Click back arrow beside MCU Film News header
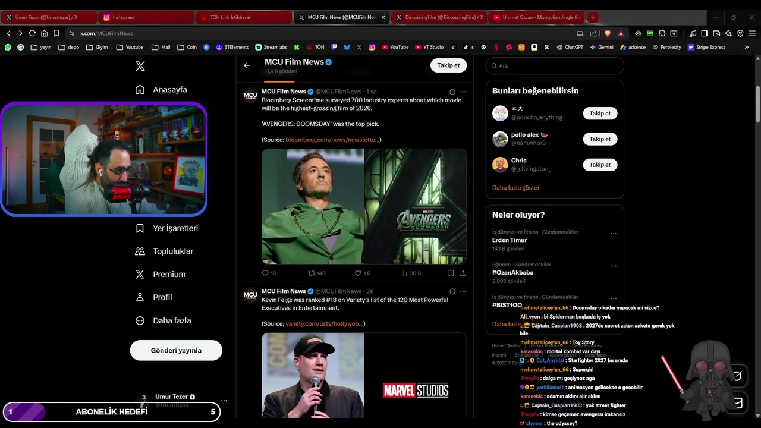 point(247,65)
